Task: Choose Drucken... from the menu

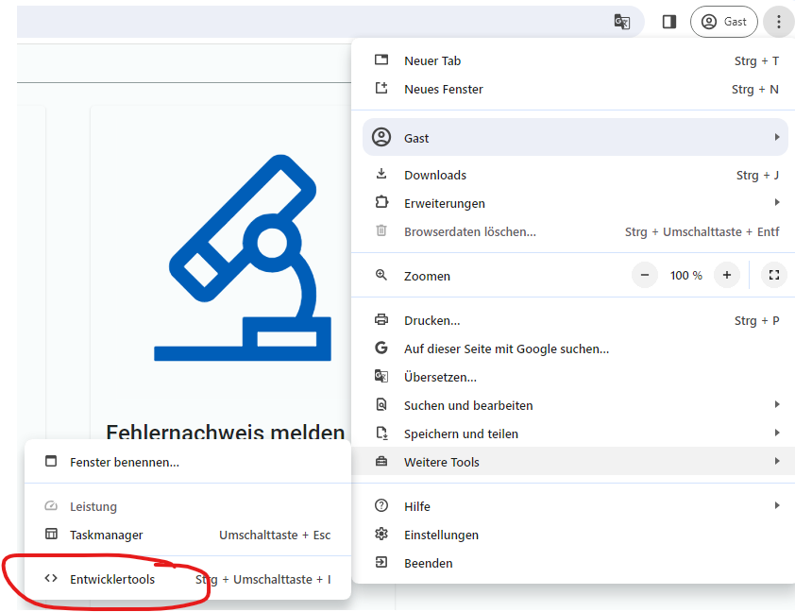Action: pos(432,320)
